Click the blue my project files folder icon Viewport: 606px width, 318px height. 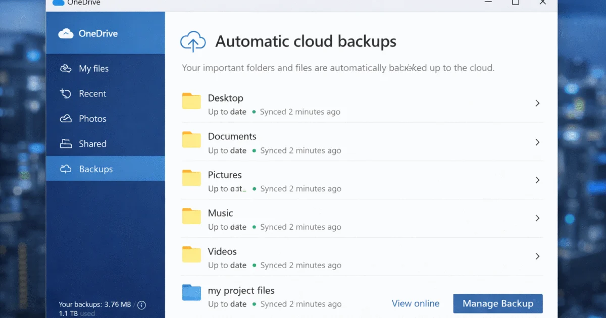pyautogui.click(x=192, y=293)
